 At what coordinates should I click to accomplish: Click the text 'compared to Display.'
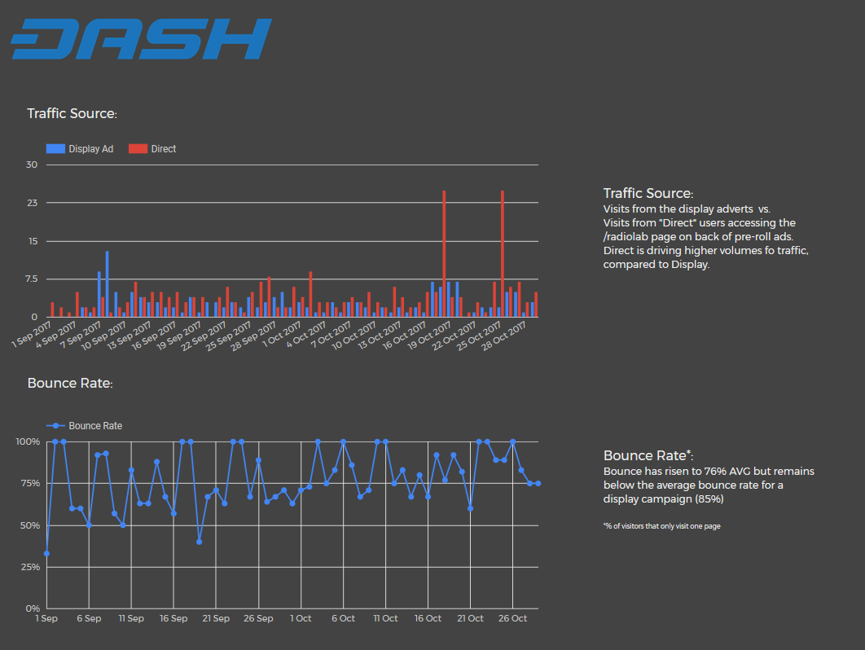coord(656,264)
